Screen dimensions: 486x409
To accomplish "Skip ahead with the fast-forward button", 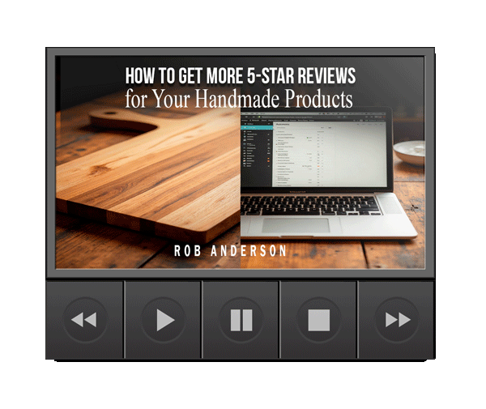I will click(397, 320).
